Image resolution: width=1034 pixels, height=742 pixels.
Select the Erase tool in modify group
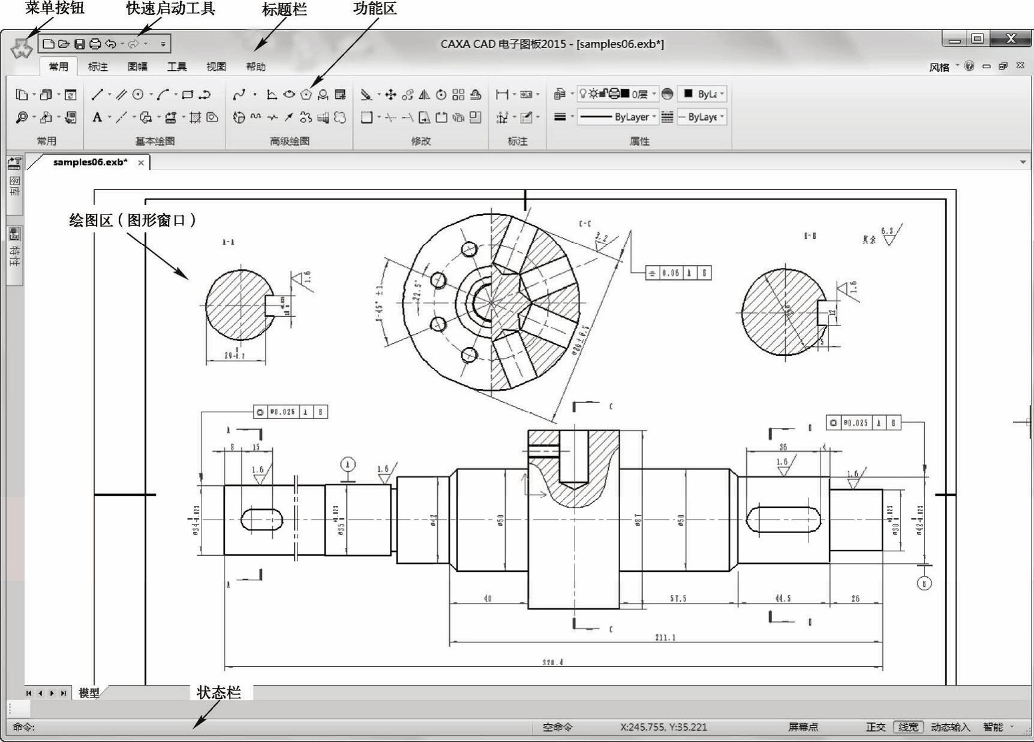tap(366, 95)
